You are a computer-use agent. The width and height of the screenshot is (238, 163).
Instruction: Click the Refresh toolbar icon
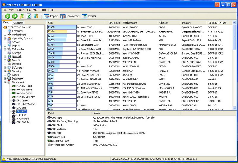(x=29, y=16)
